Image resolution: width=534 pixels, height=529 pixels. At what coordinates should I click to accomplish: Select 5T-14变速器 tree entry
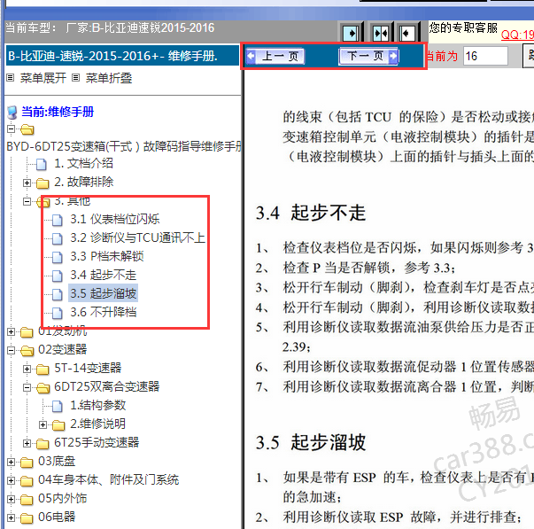point(88,368)
